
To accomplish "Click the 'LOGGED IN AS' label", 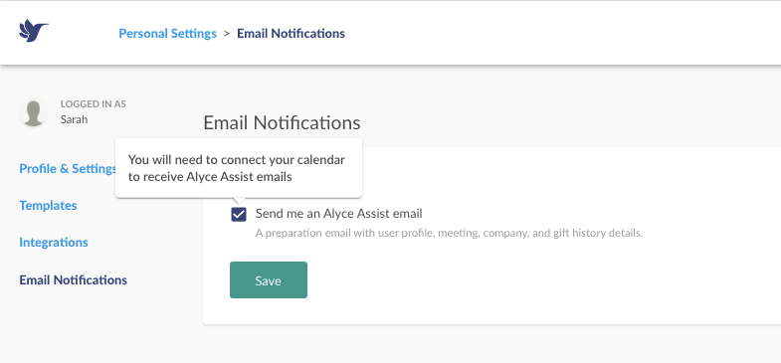I will [x=94, y=104].
